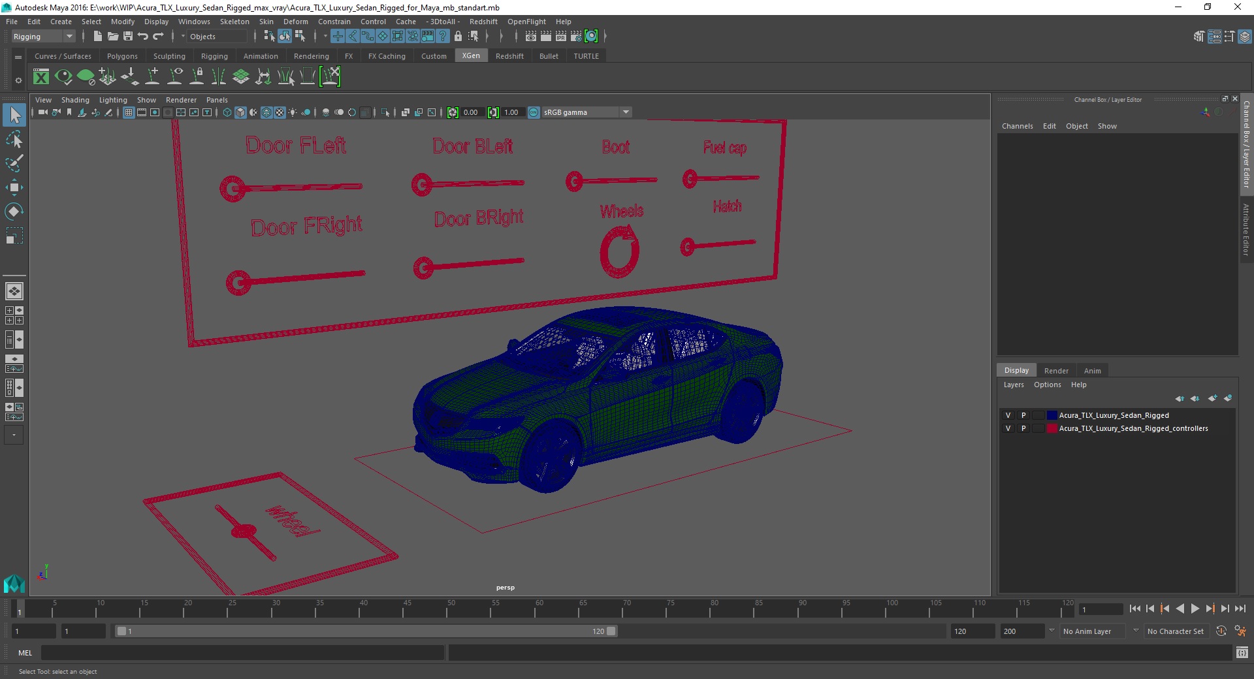Image resolution: width=1254 pixels, height=679 pixels.
Task: Open the sRGB gamma dropdown
Action: coord(587,112)
